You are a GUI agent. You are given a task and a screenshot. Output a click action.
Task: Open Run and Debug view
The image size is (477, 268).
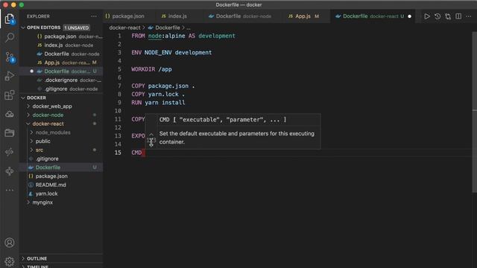[x=10, y=76]
